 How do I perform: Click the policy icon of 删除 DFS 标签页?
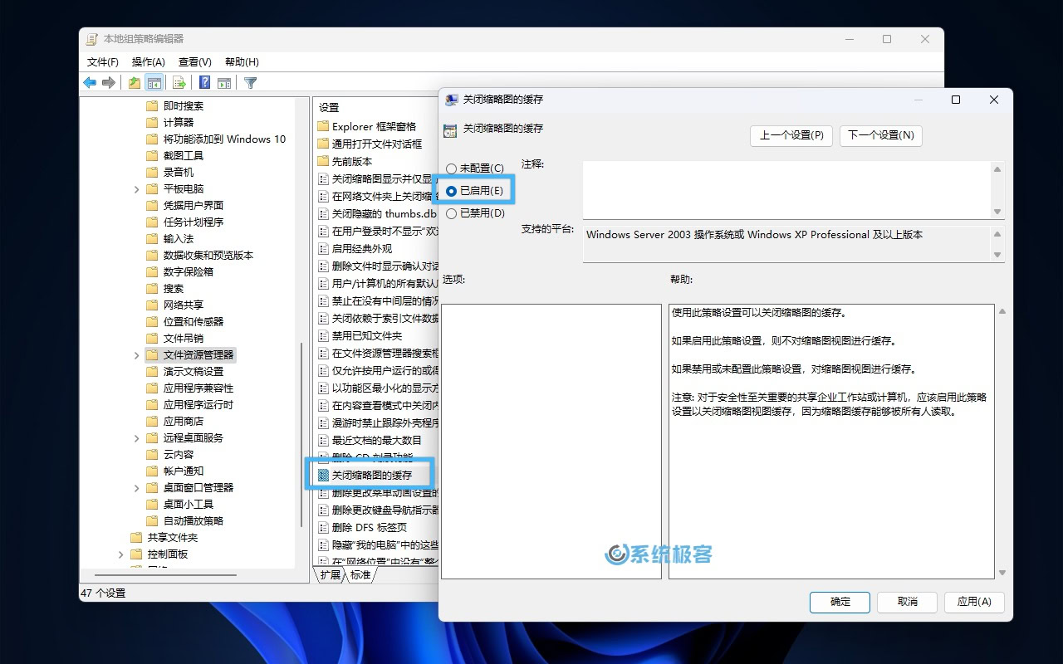[324, 527]
